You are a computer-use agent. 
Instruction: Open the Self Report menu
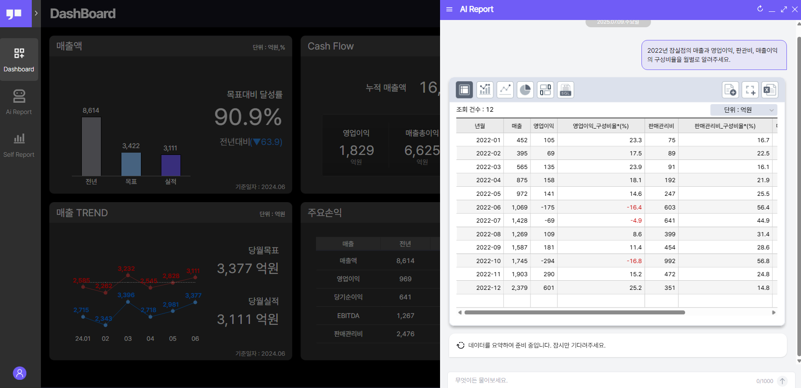(x=19, y=145)
